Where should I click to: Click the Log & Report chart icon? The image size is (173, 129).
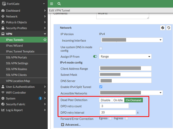pos(3,110)
